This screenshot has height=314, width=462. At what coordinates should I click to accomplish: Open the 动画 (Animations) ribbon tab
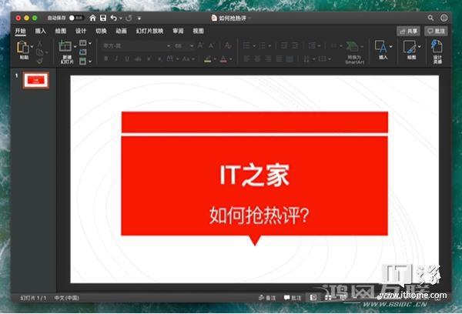(x=121, y=31)
